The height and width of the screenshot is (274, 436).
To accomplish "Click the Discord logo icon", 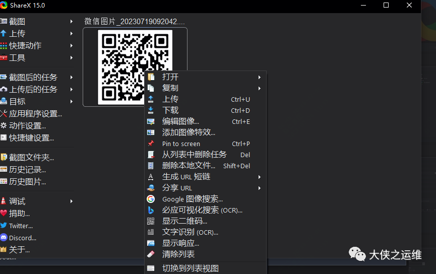I will click(x=4, y=238).
